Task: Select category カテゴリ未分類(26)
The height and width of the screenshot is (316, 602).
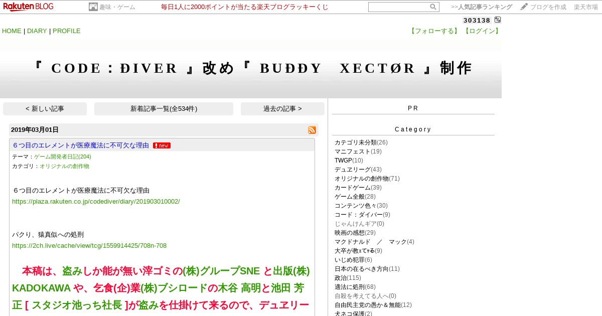Action: tap(361, 142)
